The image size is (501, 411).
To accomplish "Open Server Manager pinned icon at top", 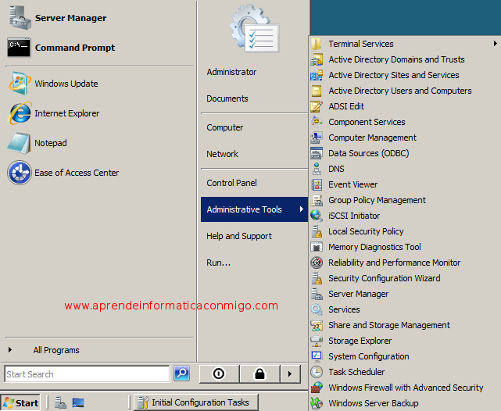I will coord(20,18).
